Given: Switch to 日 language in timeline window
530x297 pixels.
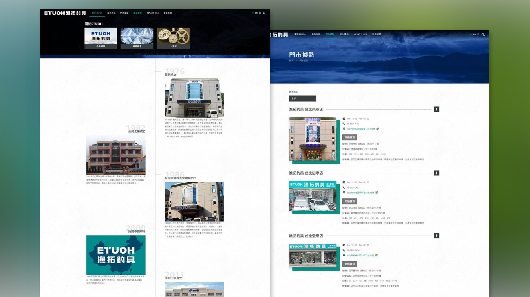Looking at the screenshot, I should [x=260, y=13].
